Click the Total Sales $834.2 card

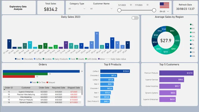click(x=51, y=7)
